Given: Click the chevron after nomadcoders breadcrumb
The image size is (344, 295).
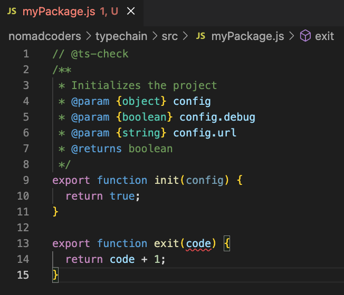Looking at the screenshot, I should (89, 36).
